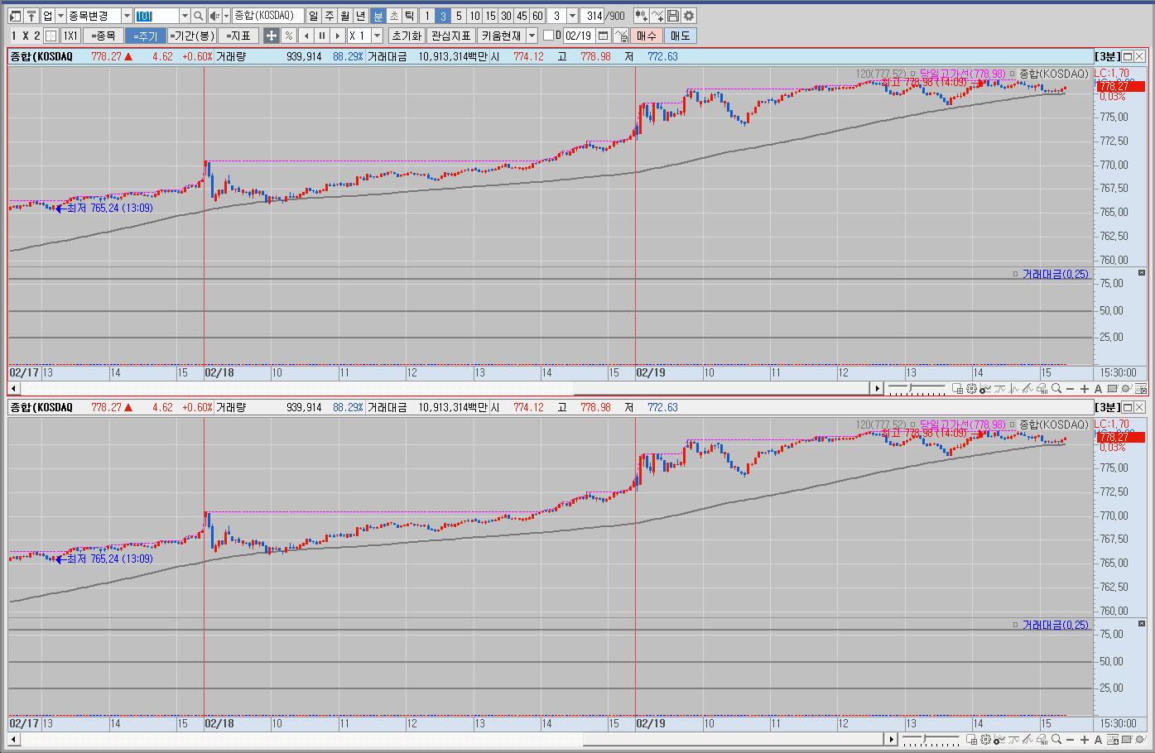
Task: Click the 매수 buy button
Action: 646,36
